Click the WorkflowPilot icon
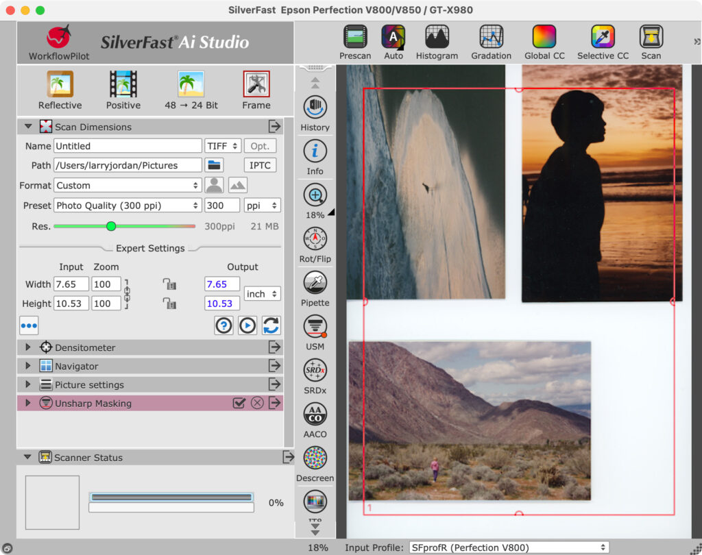The height and width of the screenshot is (555, 702). tap(59, 38)
